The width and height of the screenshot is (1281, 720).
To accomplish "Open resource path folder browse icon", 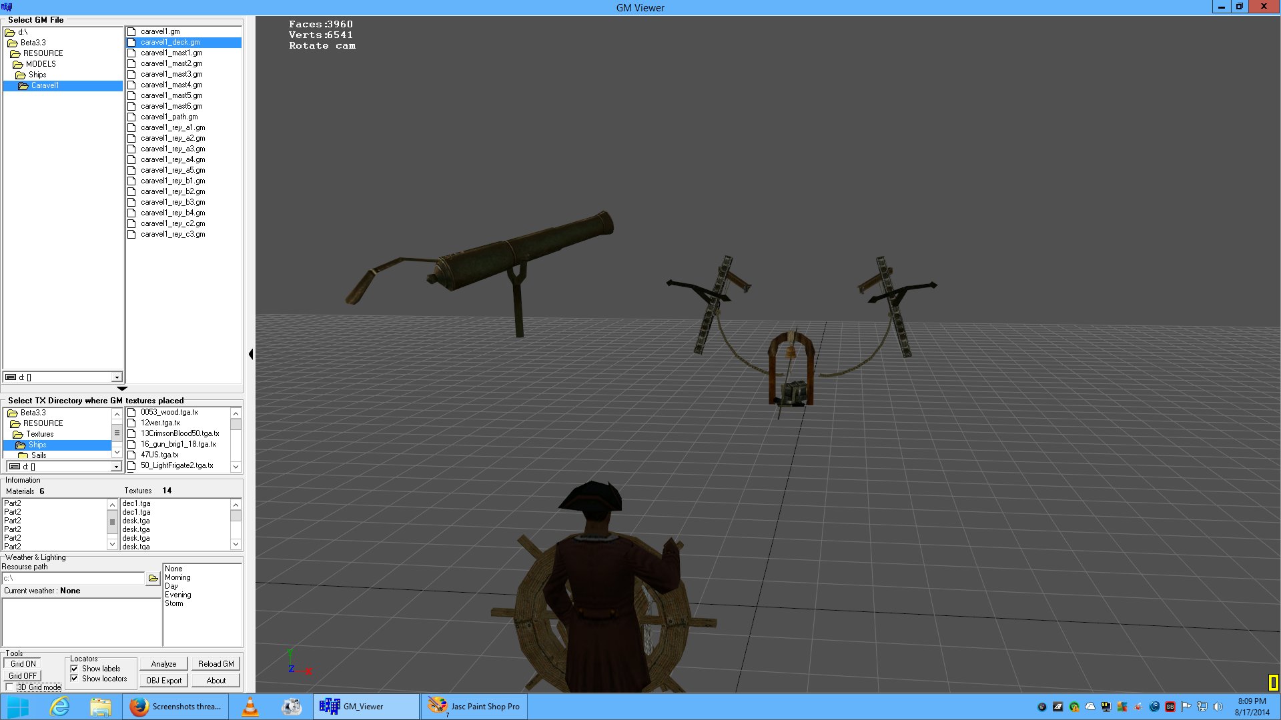I will [153, 578].
